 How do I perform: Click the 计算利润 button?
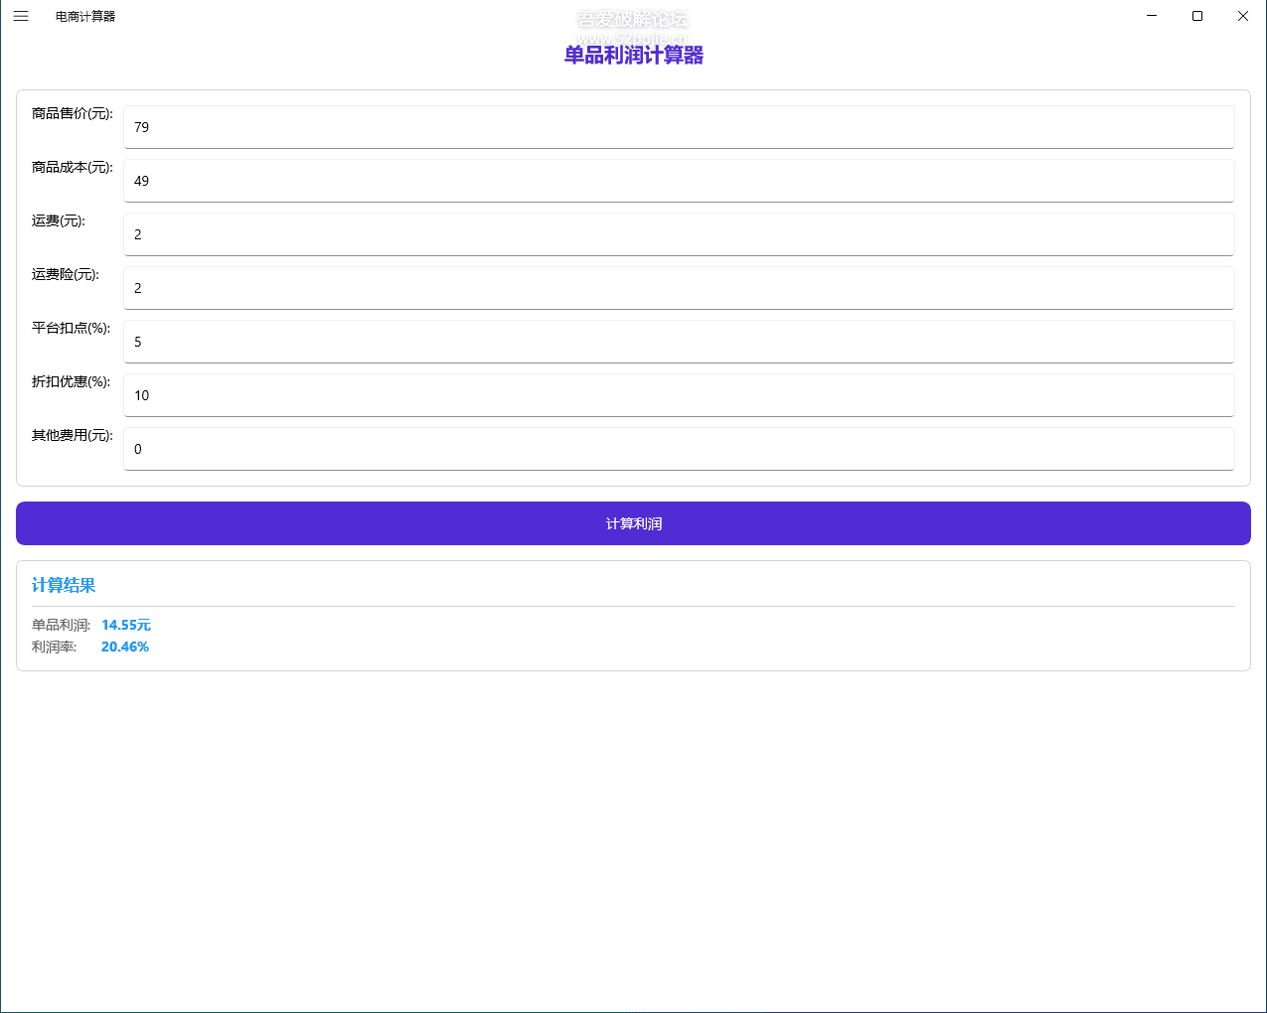click(633, 523)
